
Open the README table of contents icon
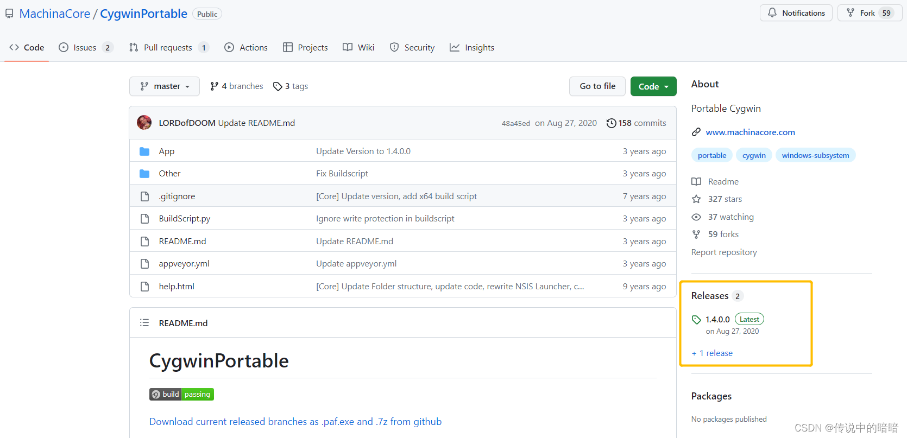click(144, 323)
